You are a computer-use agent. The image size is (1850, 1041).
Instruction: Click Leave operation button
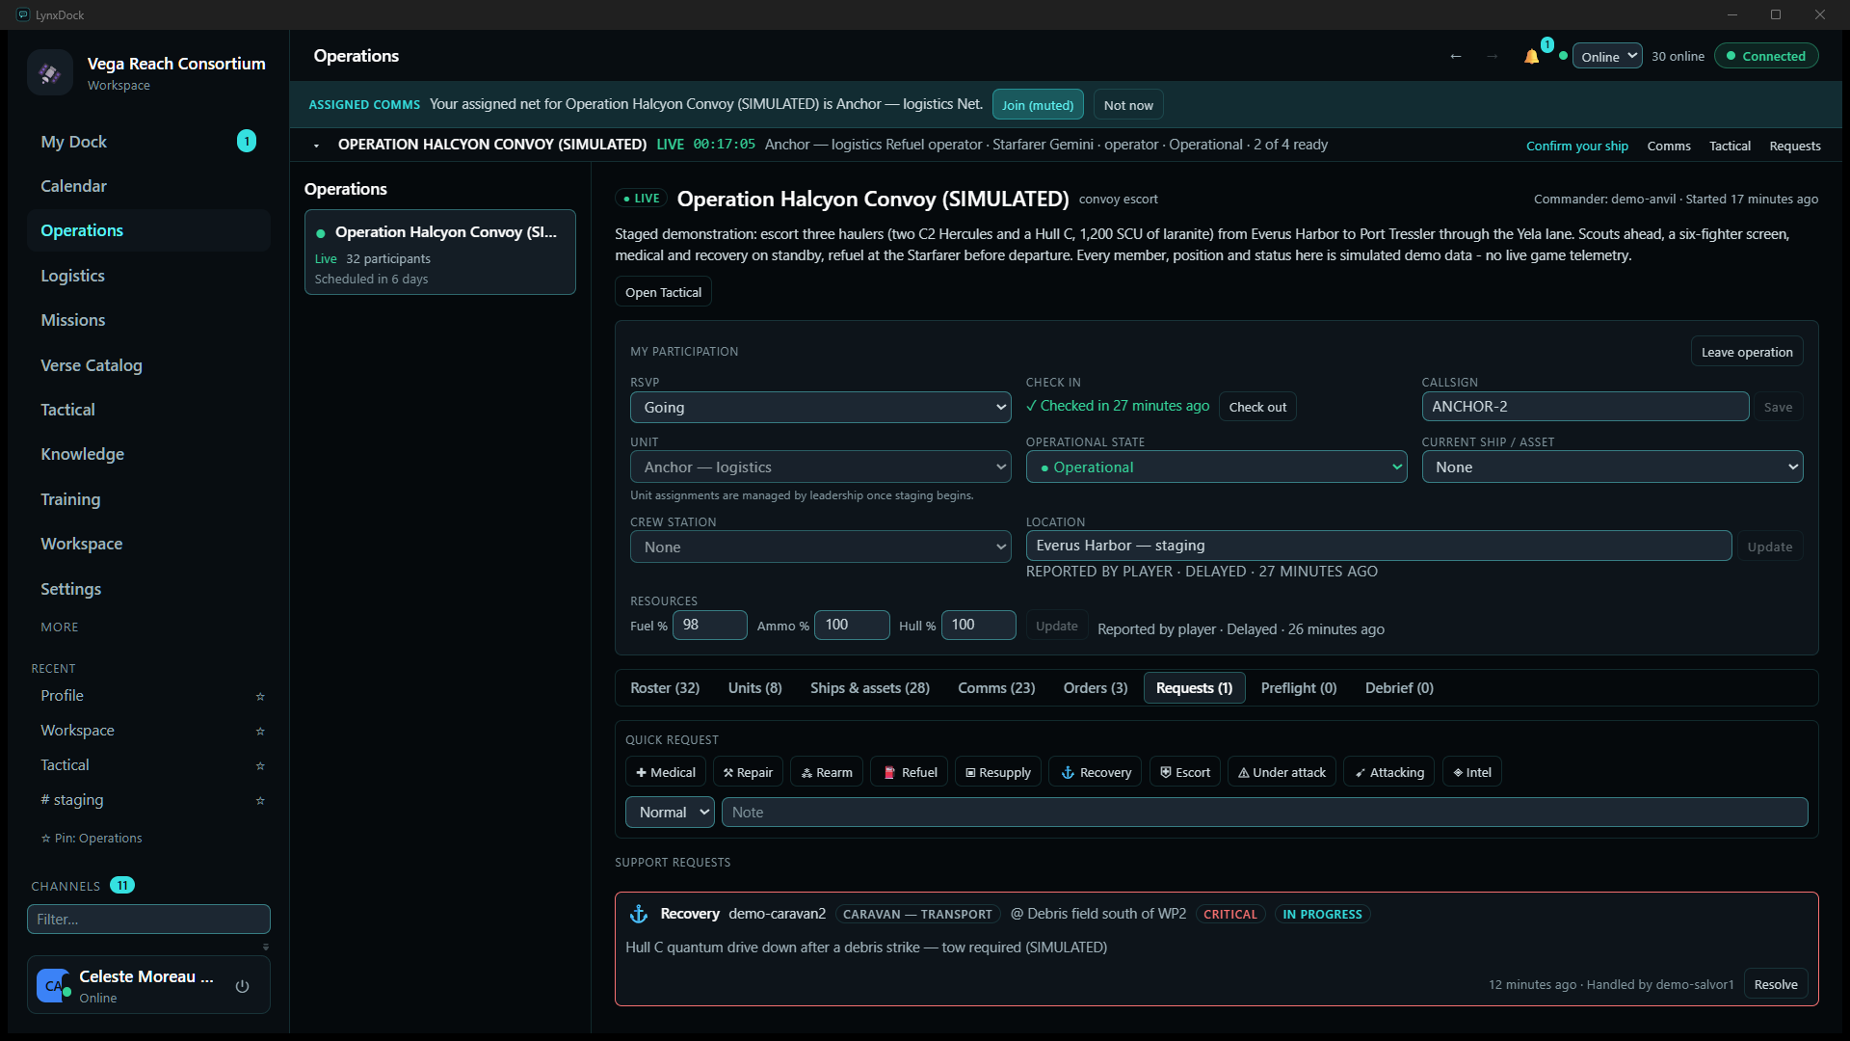coord(1747,352)
